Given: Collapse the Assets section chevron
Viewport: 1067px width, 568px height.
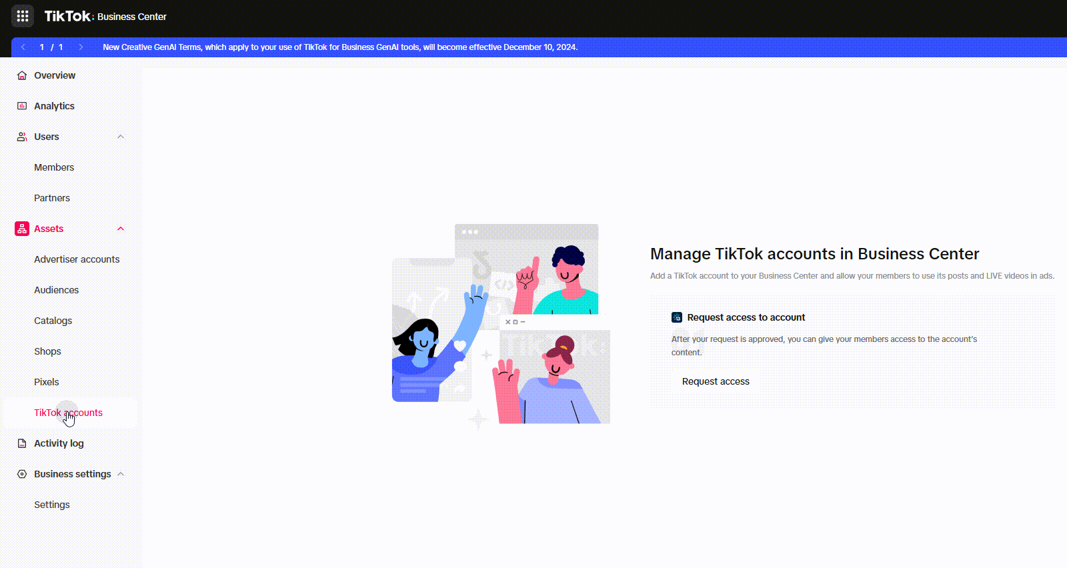Looking at the screenshot, I should pyautogui.click(x=121, y=229).
